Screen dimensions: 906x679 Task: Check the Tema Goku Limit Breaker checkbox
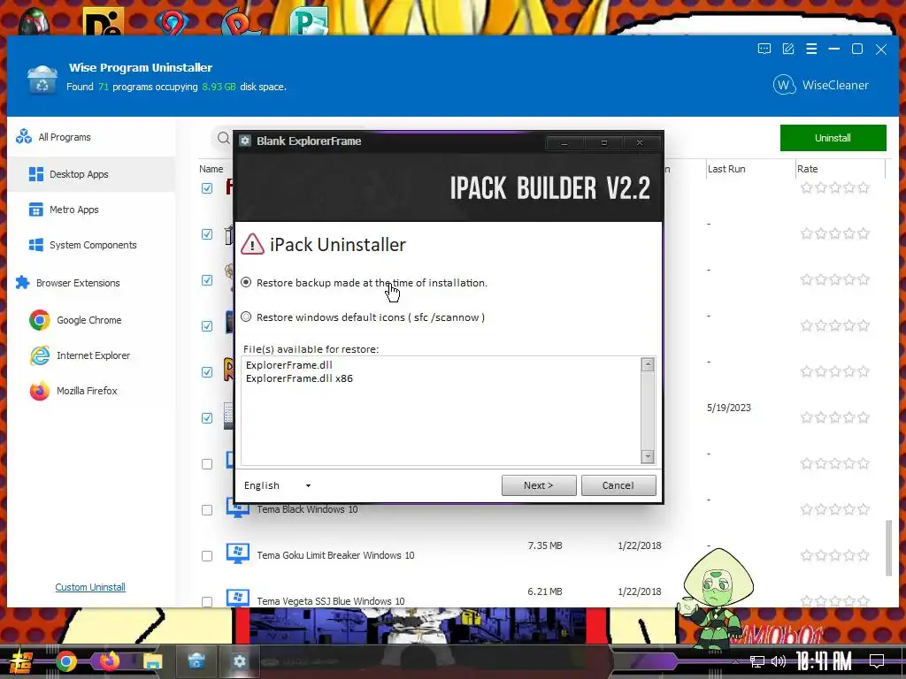(207, 556)
